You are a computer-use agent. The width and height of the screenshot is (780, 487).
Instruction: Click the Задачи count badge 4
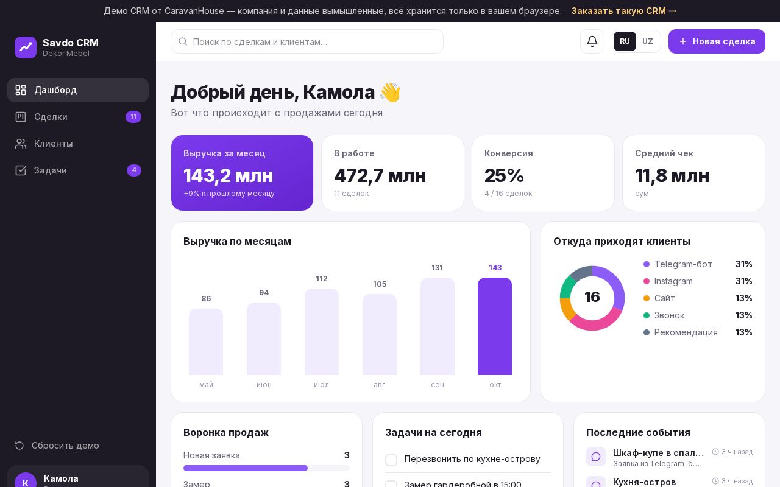point(134,170)
